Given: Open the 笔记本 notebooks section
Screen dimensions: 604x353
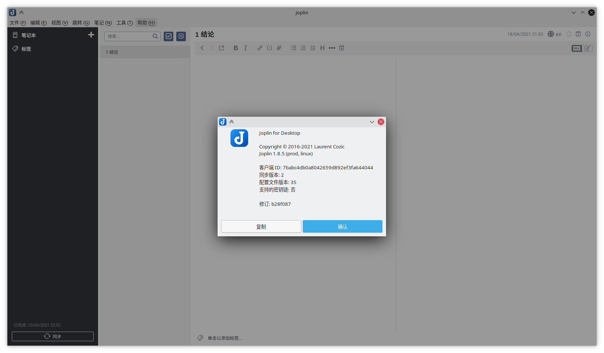Looking at the screenshot, I should [28, 35].
